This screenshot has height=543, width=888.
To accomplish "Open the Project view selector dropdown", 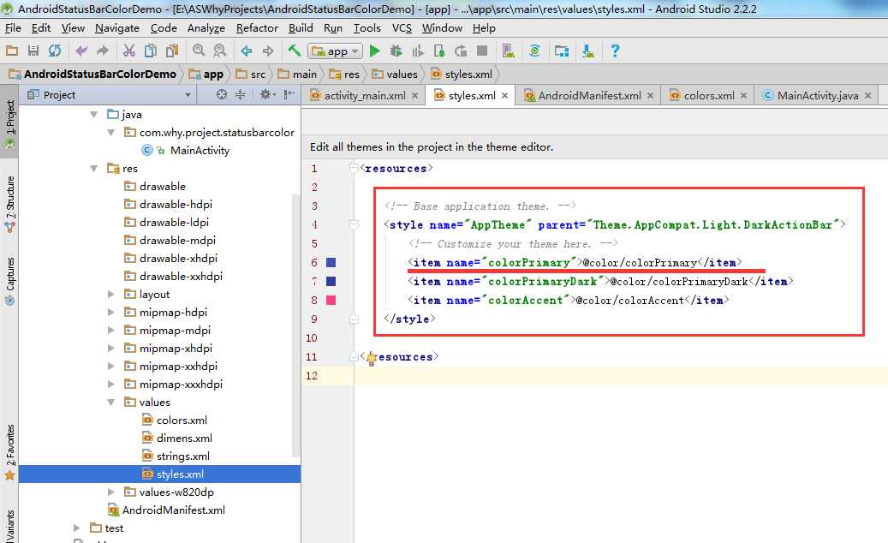I will click(x=188, y=95).
